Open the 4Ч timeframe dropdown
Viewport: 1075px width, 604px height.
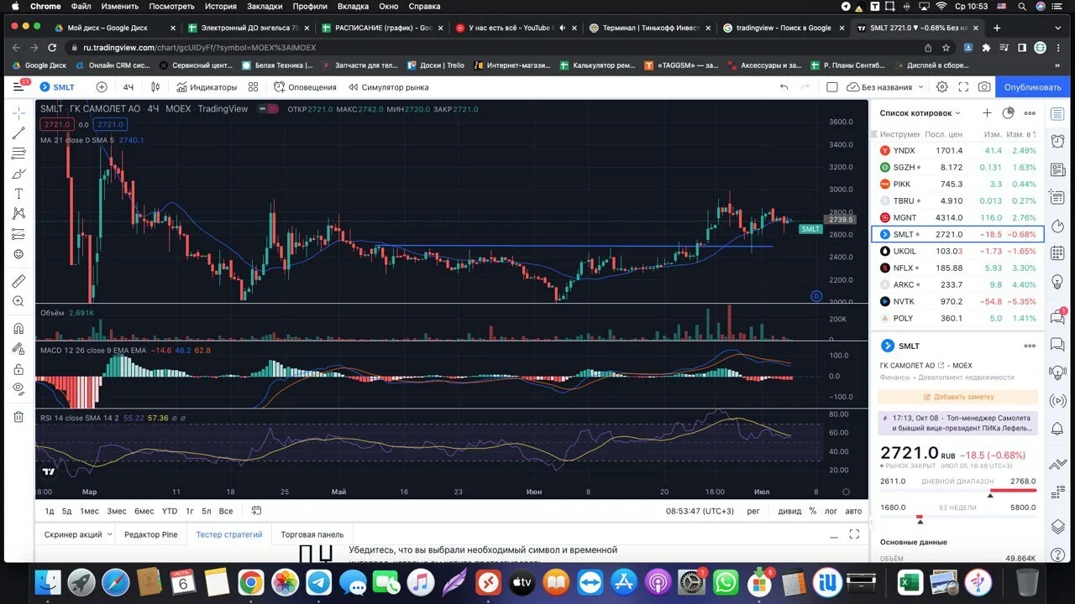tap(128, 87)
